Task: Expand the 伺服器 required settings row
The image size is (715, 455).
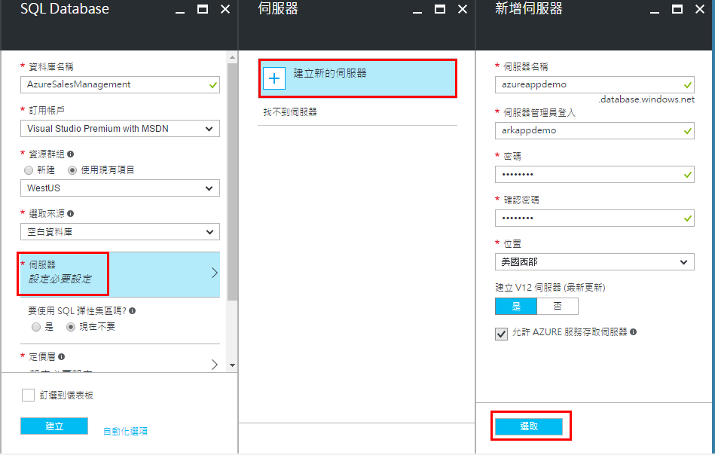Action: pos(120,273)
